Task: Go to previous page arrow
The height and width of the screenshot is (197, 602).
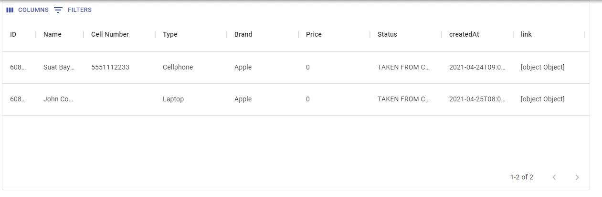Action: [x=554, y=177]
